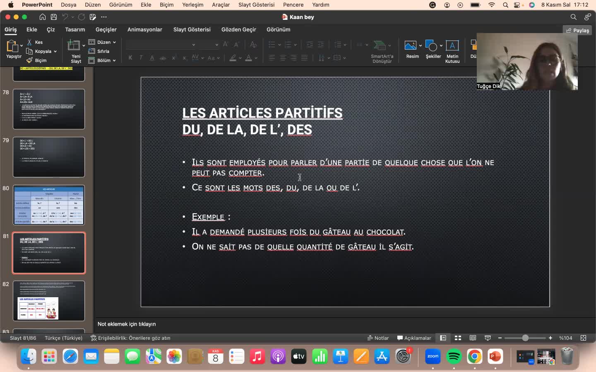Open the Düzen layout dropdown
The width and height of the screenshot is (596, 372).
coord(102,42)
